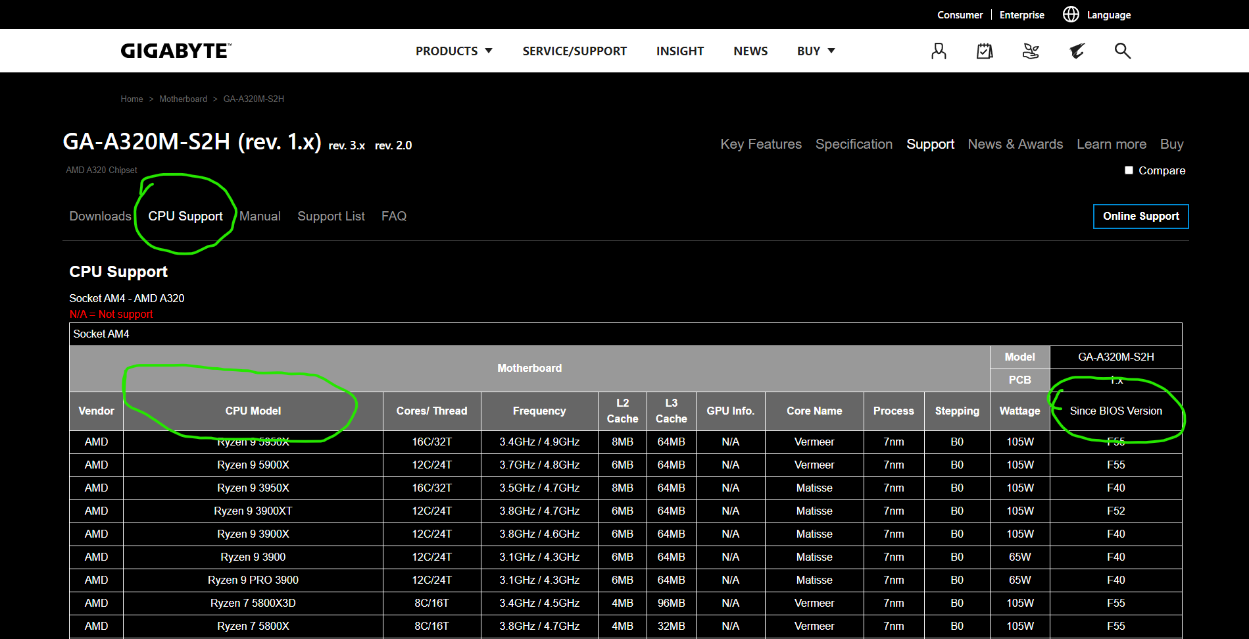Open the Support tab
The width and height of the screenshot is (1249, 639).
(930, 144)
